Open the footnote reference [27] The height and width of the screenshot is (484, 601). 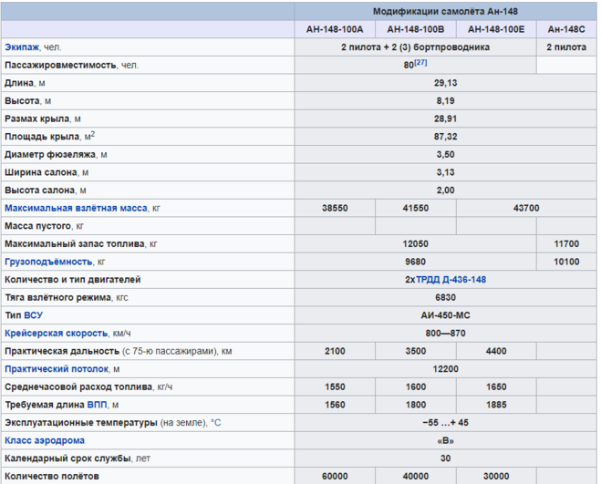click(420, 63)
